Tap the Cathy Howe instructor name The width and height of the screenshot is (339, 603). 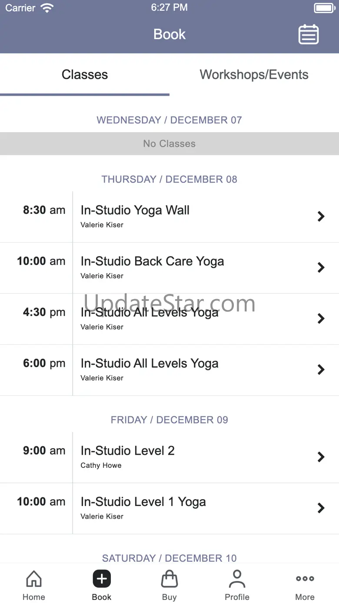[101, 466]
